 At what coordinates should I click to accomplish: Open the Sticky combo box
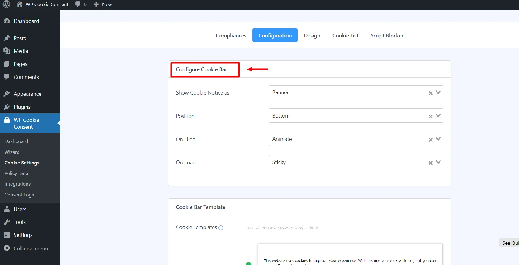pos(356,162)
